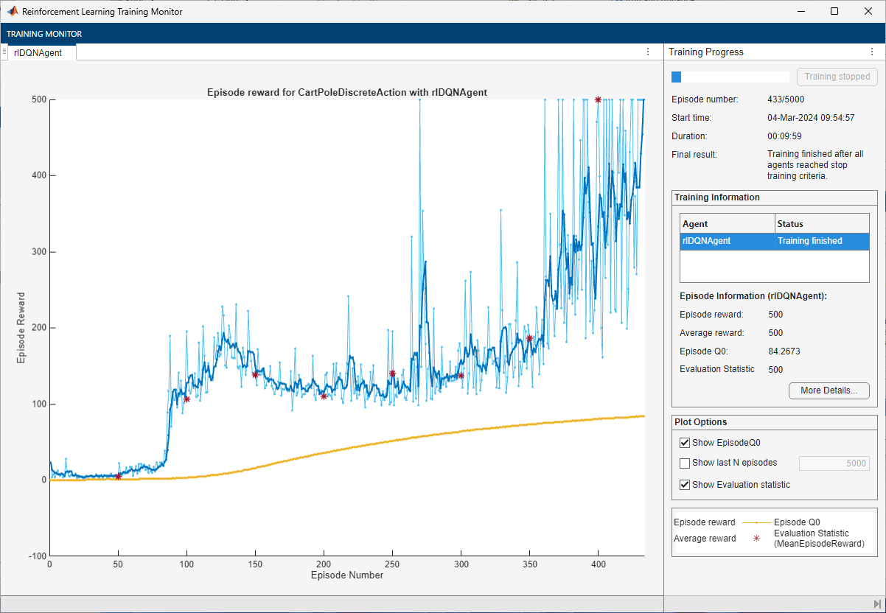Click the MATLAB logo in the title bar

point(13,12)
